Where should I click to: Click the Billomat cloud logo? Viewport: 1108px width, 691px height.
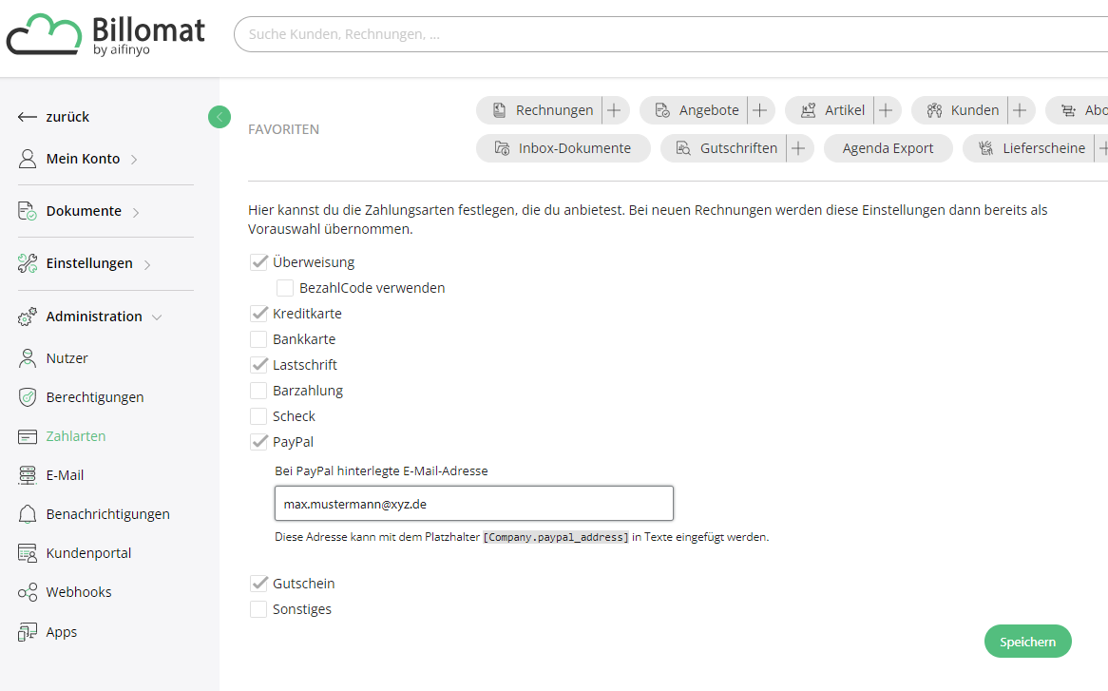pyautogui.click(x=44, y=34)
